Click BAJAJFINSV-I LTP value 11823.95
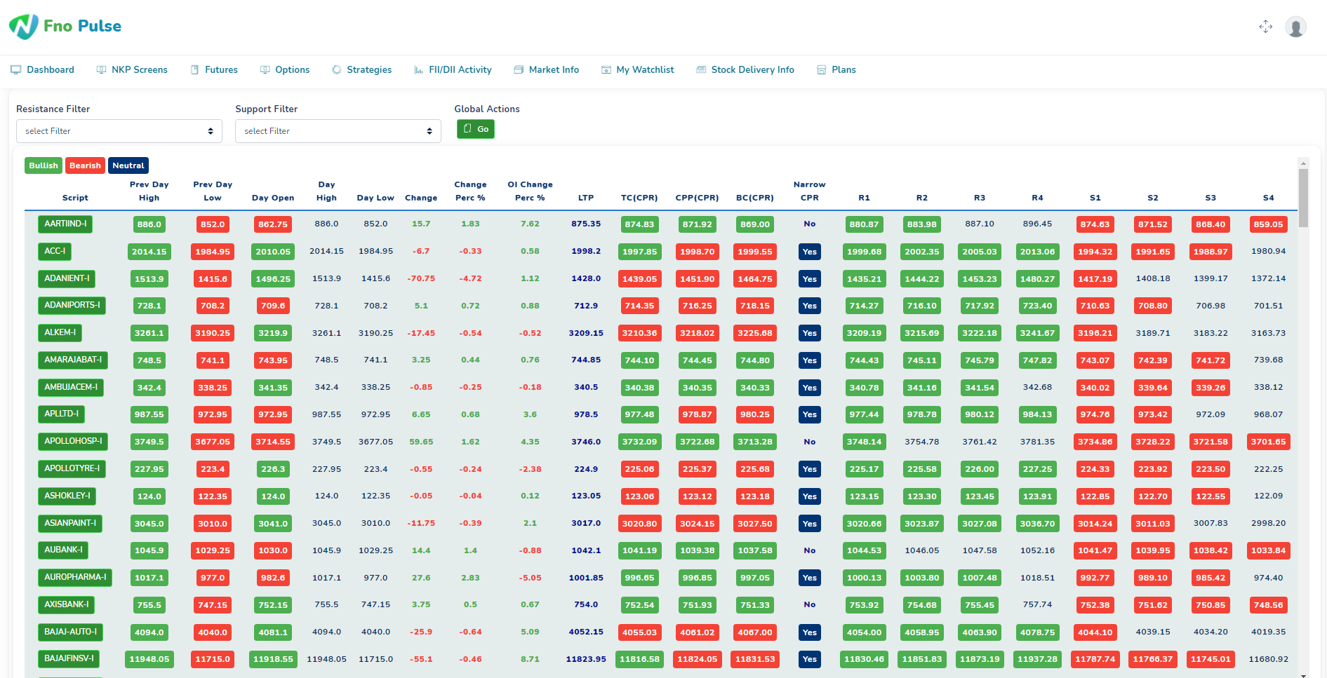 (x=586, y=659)
